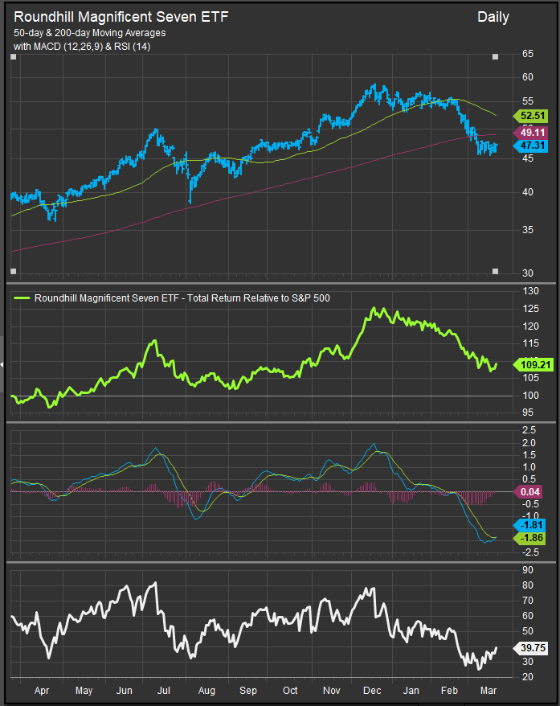560x706 pixels.
Task: Click the 'Feb' month label on the time axis
Action: point(449,691)
